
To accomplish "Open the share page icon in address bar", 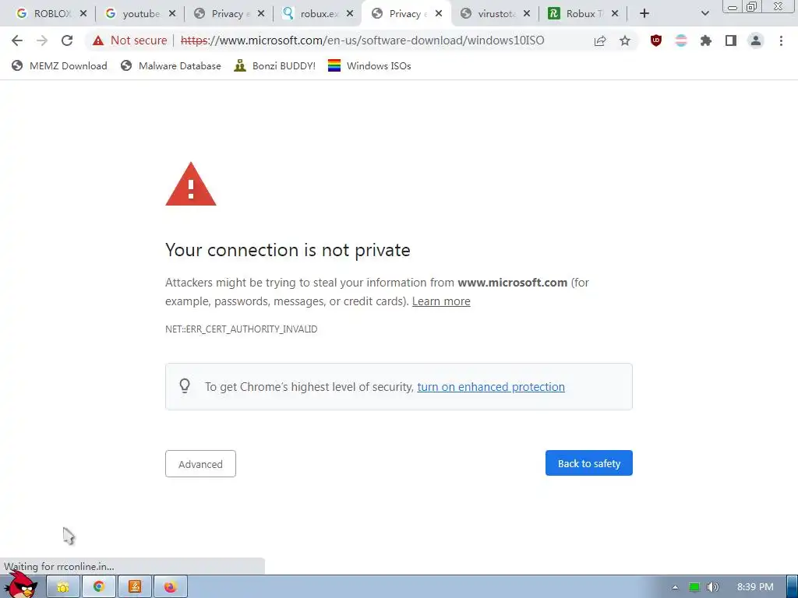I will pyautogui.click(x=600, y=40).
